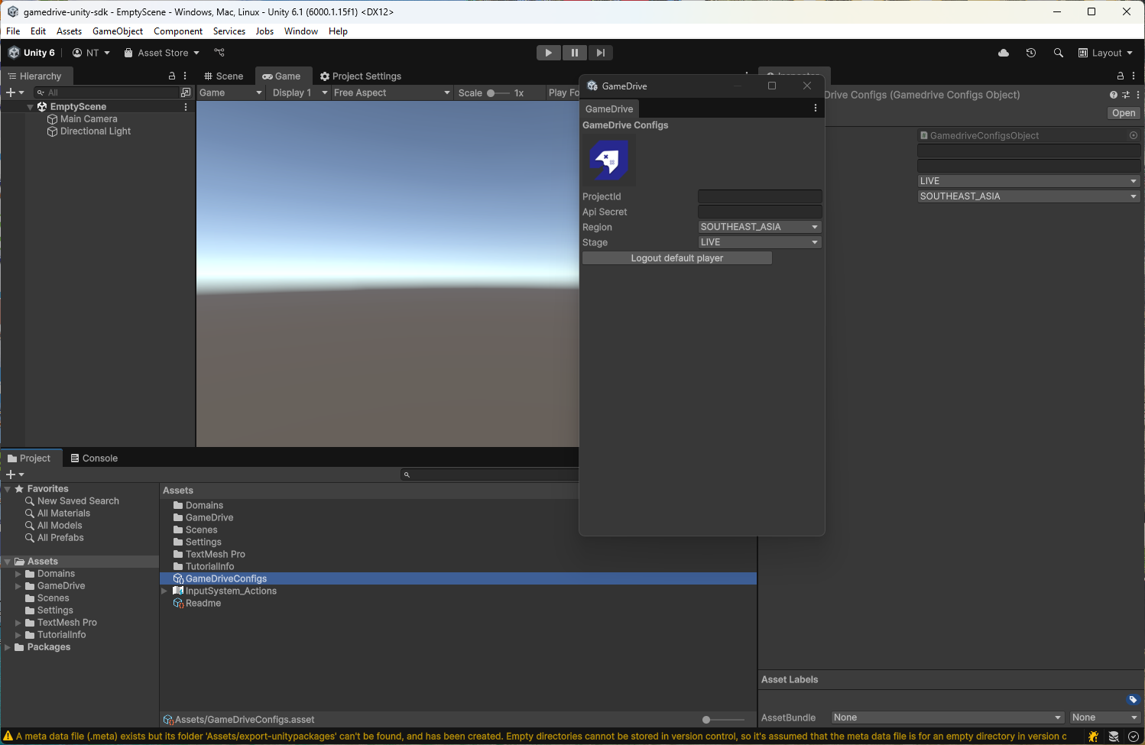Click the disabled cache server icon
Image resolution: width=1145 pixels, height=745 pixels.
1114,736
